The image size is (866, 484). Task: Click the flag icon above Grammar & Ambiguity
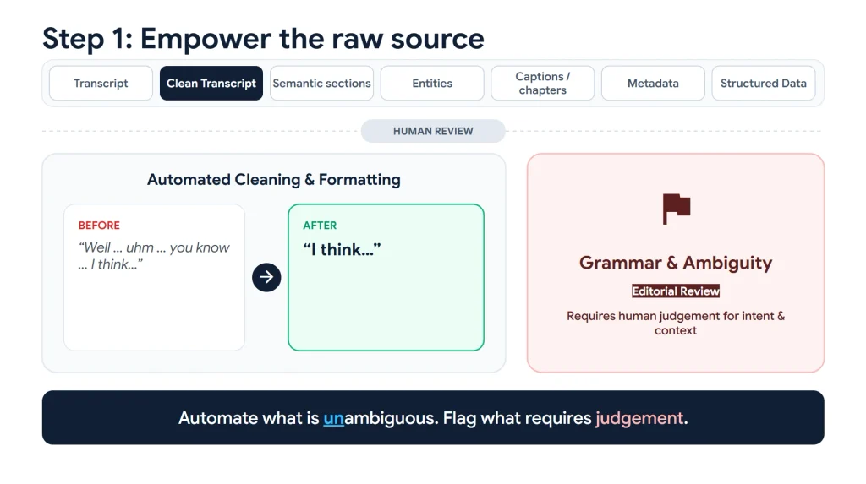click(x=676, y=209)
